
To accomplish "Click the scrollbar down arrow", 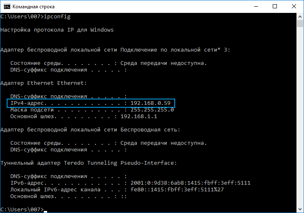I will pyautogui.click(x=300, y=209).
